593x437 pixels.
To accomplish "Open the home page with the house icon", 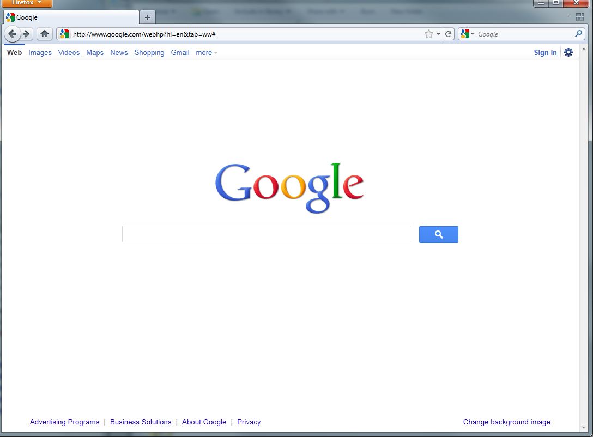I will point(45,34).
